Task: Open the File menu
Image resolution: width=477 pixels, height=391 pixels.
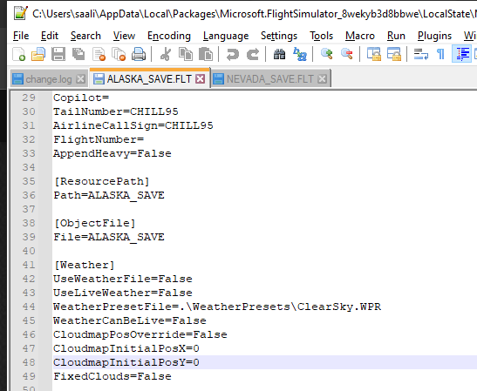Action: (21, 36)
